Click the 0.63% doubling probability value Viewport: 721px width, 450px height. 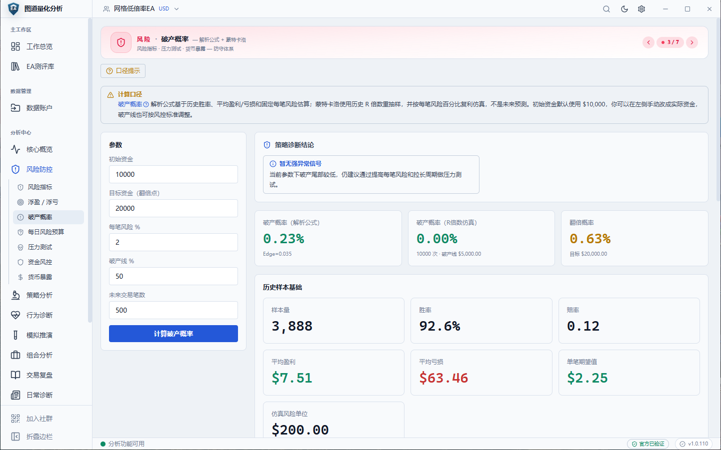(590, 239)
